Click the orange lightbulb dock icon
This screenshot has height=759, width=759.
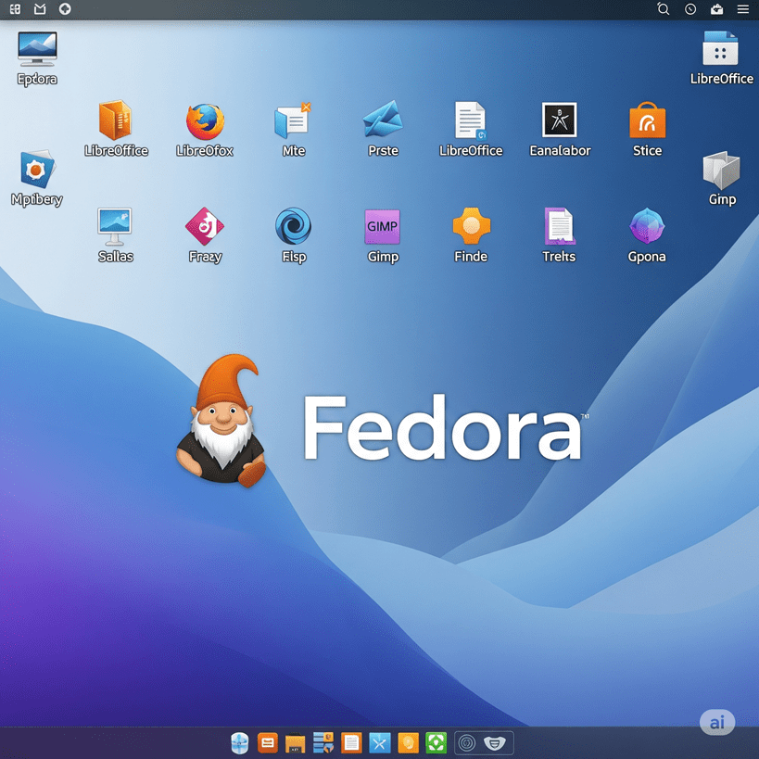(x=408, y=743)
